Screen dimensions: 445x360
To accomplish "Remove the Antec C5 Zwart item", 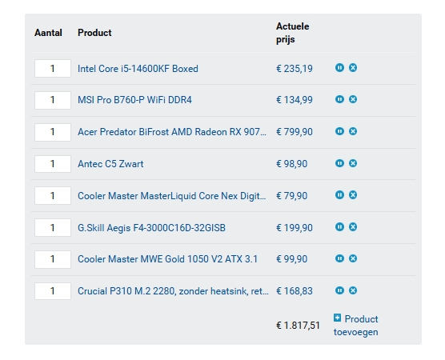I will click(353, 163).
